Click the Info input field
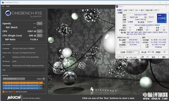The image size is (169, 101). tap(28, 70)
